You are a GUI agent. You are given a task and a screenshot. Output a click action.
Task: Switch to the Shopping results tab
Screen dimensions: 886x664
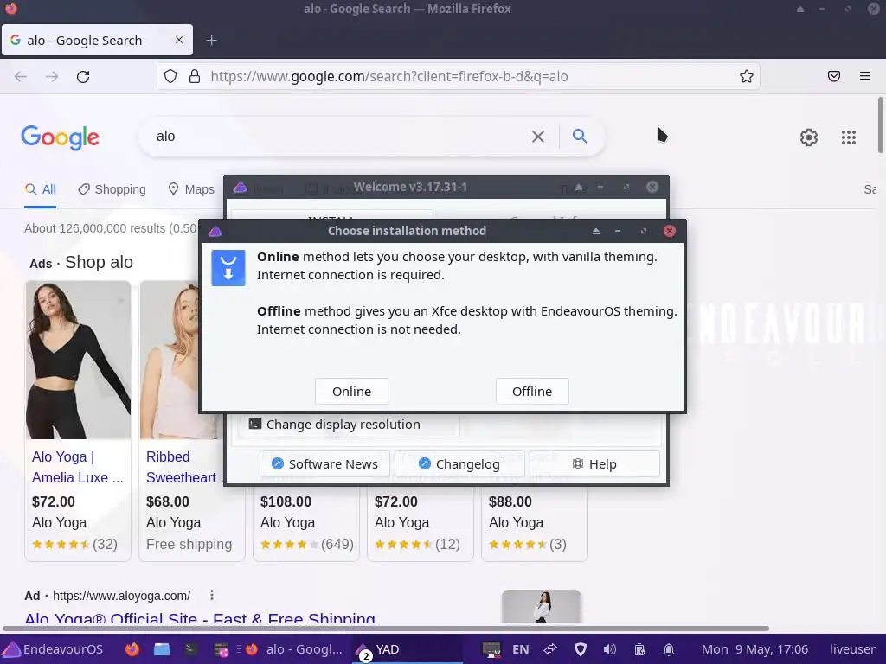[112, 189]
